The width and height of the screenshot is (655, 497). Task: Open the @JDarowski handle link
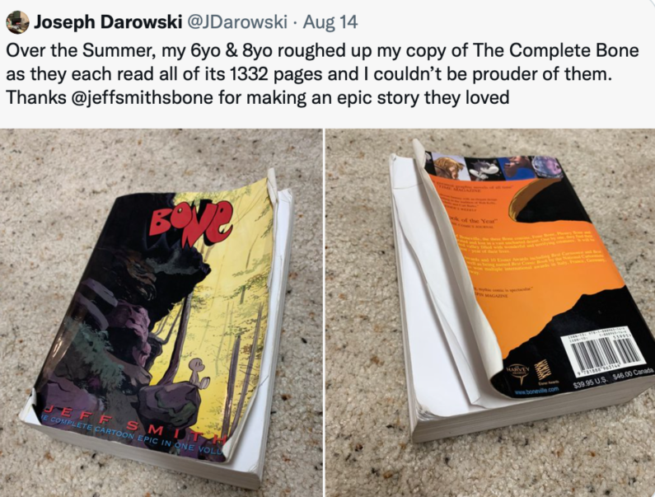click(237, 21)
